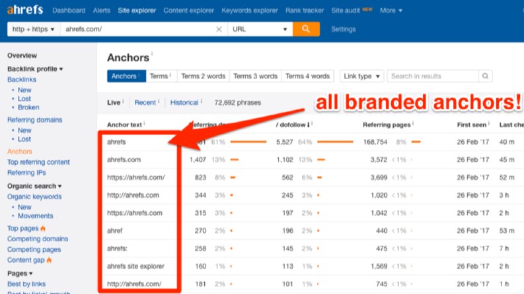Click the orange search magnifier button

point(306,29)
